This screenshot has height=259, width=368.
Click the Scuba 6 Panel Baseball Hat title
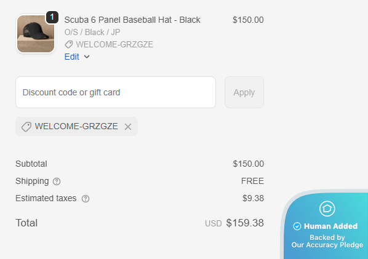click(132, 20)
